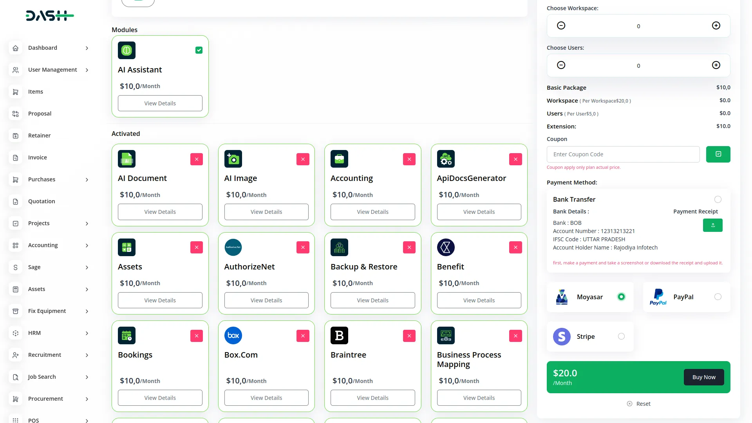The width and height of the screenshot is (752, 423).
Task: Decrease users count with minus icon
Action: coord(561,65)
